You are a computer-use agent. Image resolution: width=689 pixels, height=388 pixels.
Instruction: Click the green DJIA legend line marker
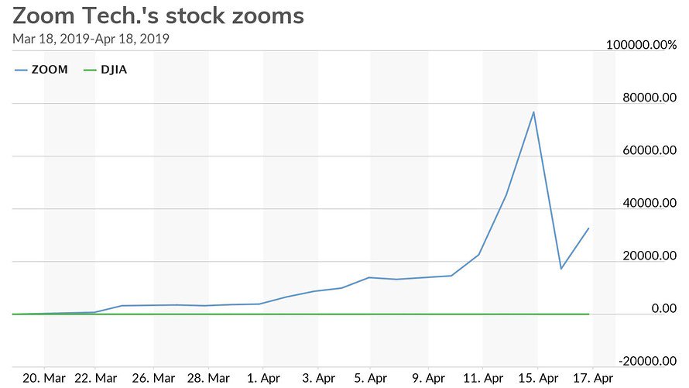click(x=90, y=70)
